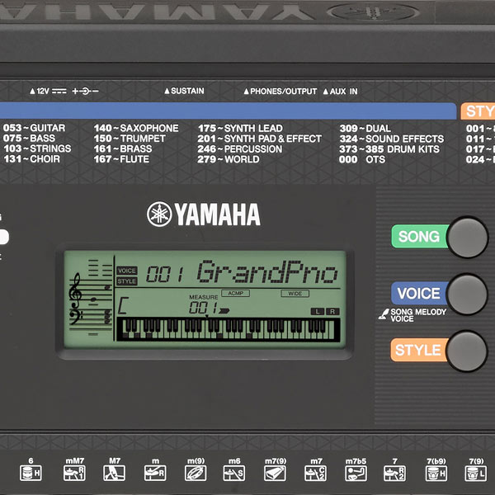Tap the crash cymbal 2 icon under m7
Image resolution: width=495 pixels, height=495 pixels.
pyautogui.click(x=315, y=473)
